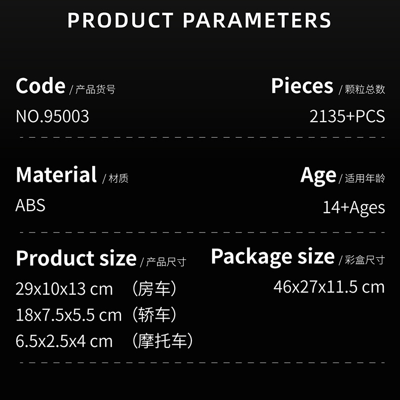Select the 2135+PCS piece count
Image resolution: width=400 pixels, height=400 pixels.
pyautogui.click(x=347, y=116)
